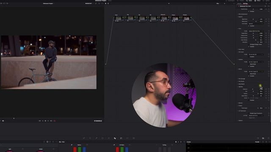
Task: Toggle the Effects panel button in top bar
Action: pos(258,1)
